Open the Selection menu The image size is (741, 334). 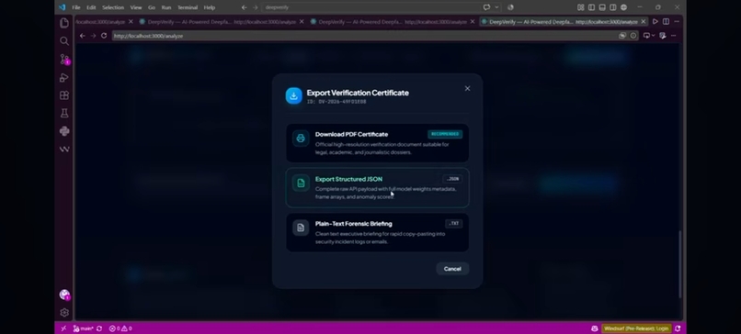point(113,7)
